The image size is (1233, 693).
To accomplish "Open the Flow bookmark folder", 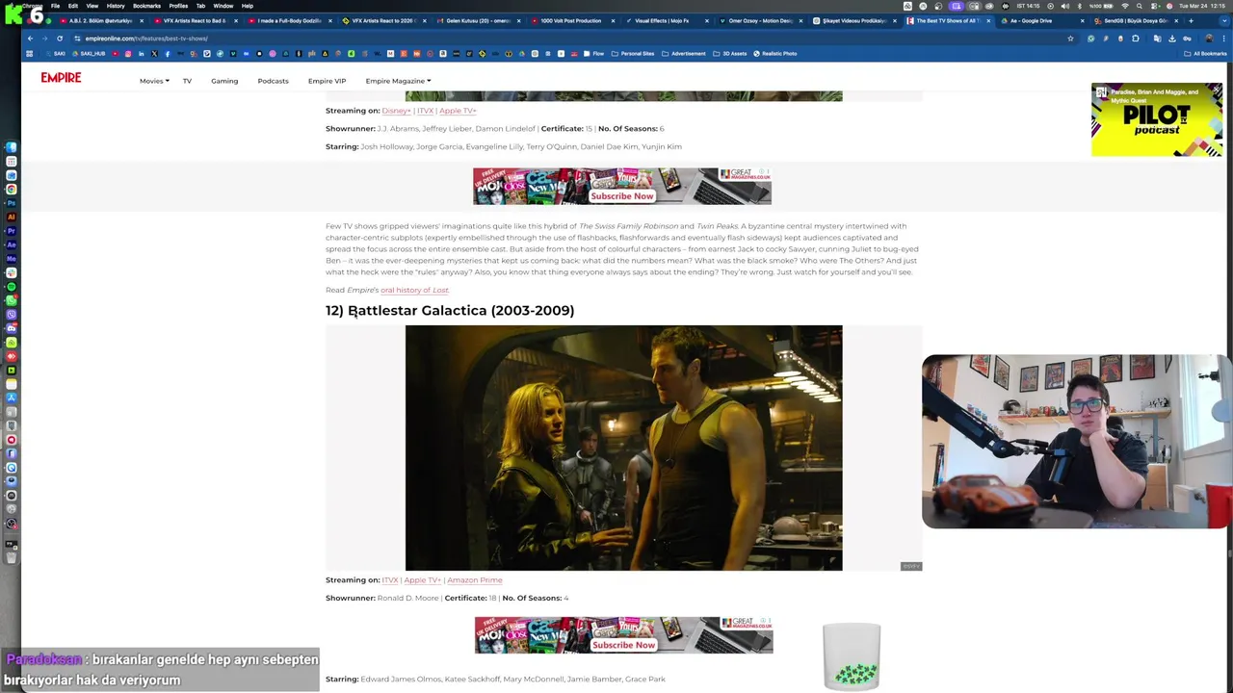I will (594, 54).
